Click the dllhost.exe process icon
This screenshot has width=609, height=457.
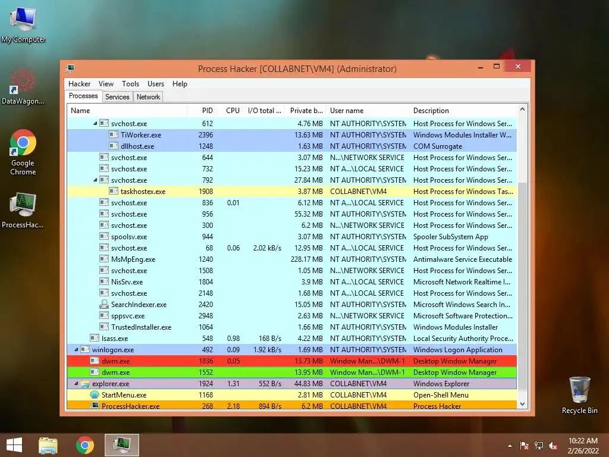click(x=114, y=146)
